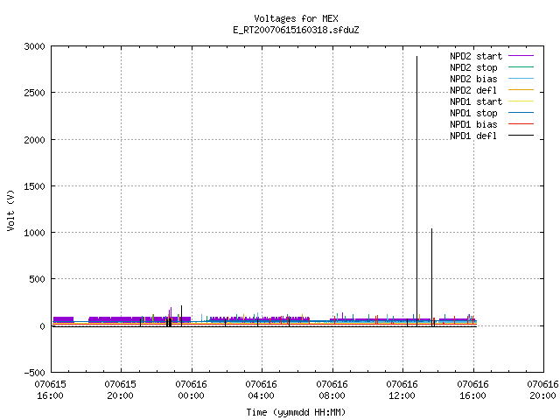The height and width of the screenshot is (420, 560).
Task: Click the green NPD2 stop legend line
Action: point(521,67)
